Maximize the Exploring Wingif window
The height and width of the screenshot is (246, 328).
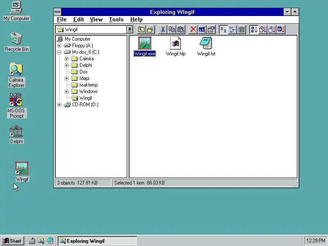pyautogui.click(x=295, y=12)
